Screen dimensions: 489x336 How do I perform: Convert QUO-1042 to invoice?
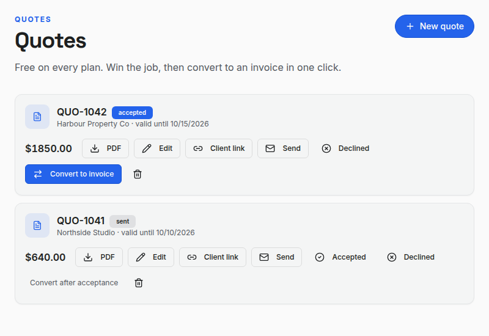tap(73, 174)
